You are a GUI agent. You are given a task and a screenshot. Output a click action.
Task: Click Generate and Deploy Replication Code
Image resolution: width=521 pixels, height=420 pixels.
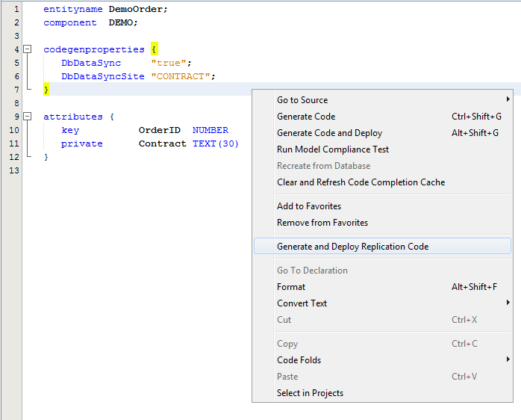(x=352, y=247)
